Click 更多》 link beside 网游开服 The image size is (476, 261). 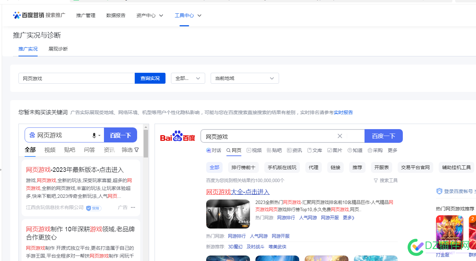[349, 218]
